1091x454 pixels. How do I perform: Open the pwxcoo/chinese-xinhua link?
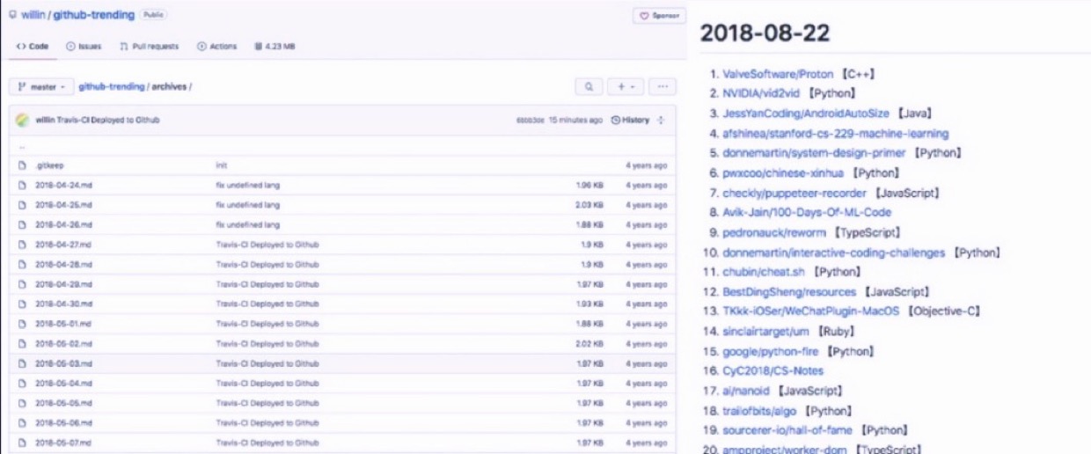785,173
